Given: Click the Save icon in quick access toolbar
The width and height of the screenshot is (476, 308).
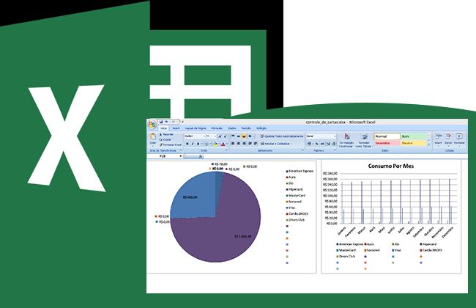Looking at the screenshot, I should 161,122.
